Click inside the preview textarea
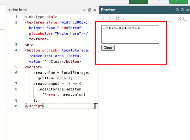Viewport: 190px width, 140px height. click(130, 34)
